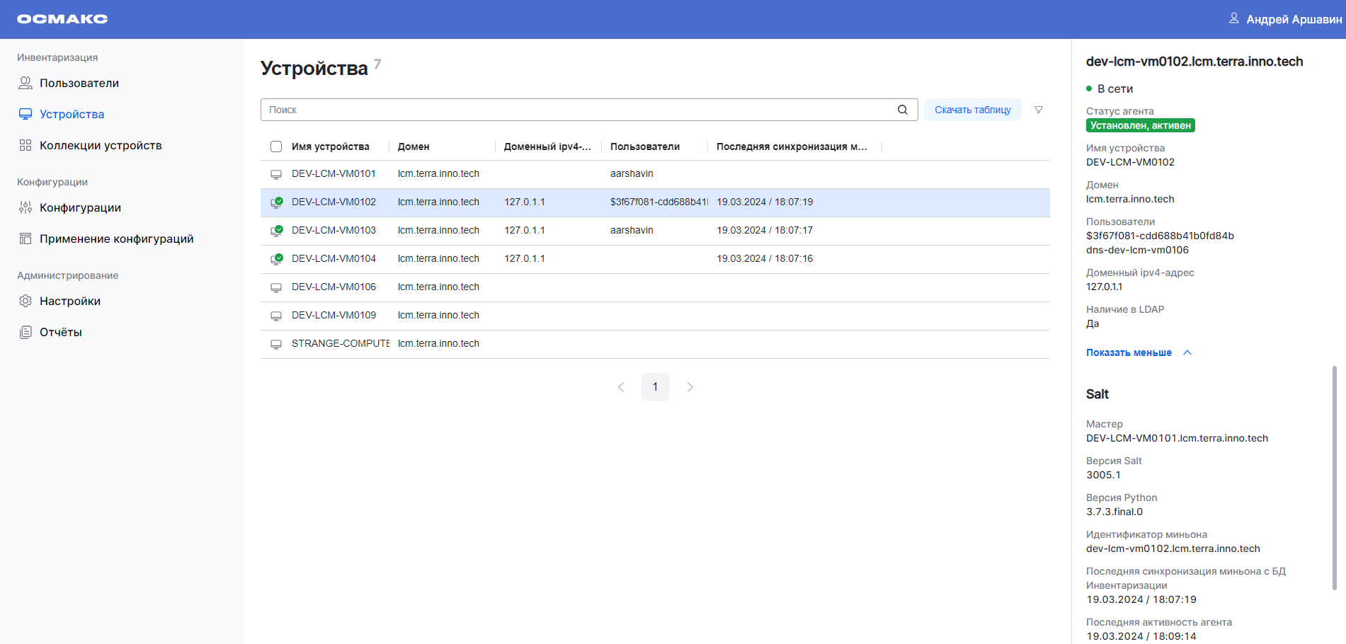The width and height of the screenshot is (1346, 644).
Task: Select page 1 in pagination
Action: (655, 387)
